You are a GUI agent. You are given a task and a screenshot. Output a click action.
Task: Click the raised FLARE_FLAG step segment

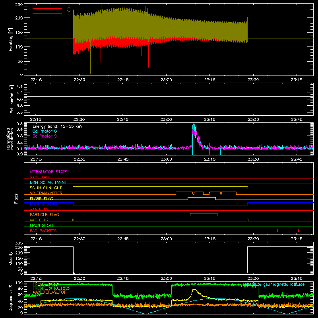click(202, 197)
